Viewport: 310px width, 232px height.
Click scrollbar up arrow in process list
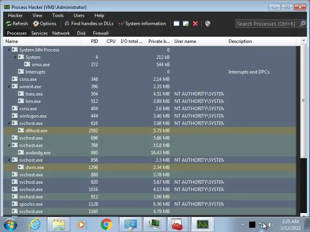[x=303, y=41]
